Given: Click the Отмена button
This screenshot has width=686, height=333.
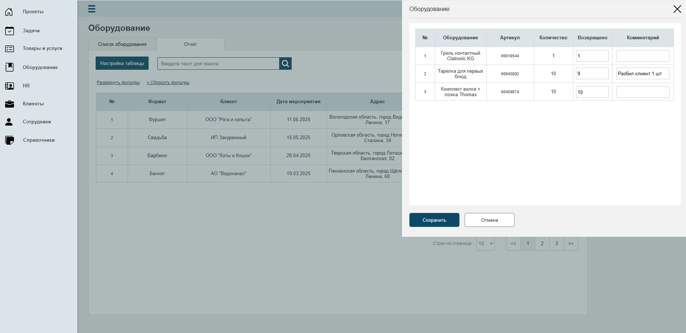Looking at the screenshot, I should pyautogui.click(x=490, y=220).
